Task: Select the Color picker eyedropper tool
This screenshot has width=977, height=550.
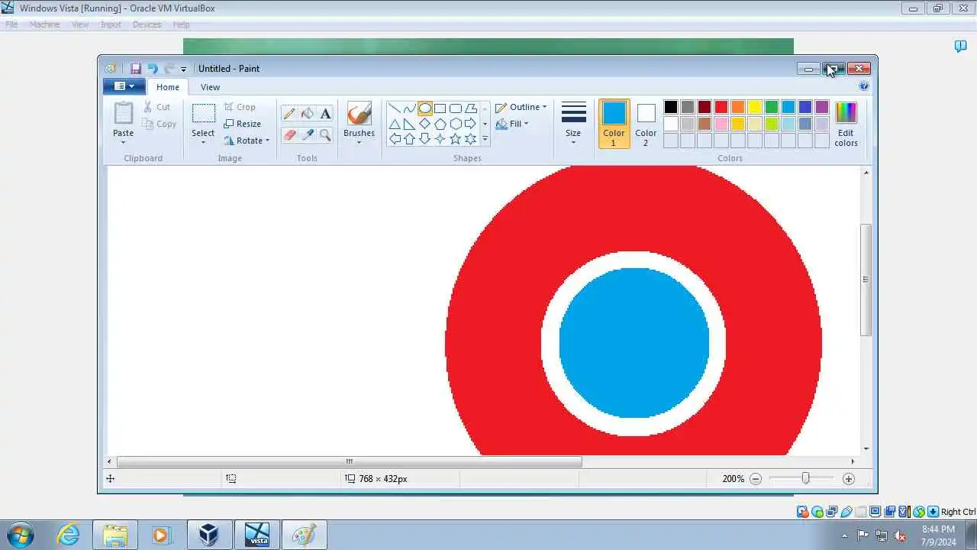Action: [308, 135]
